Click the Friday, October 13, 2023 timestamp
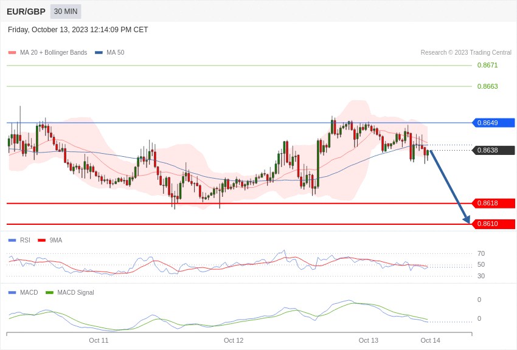The height and width of the screenshot is (350, 517). point(78,30)
